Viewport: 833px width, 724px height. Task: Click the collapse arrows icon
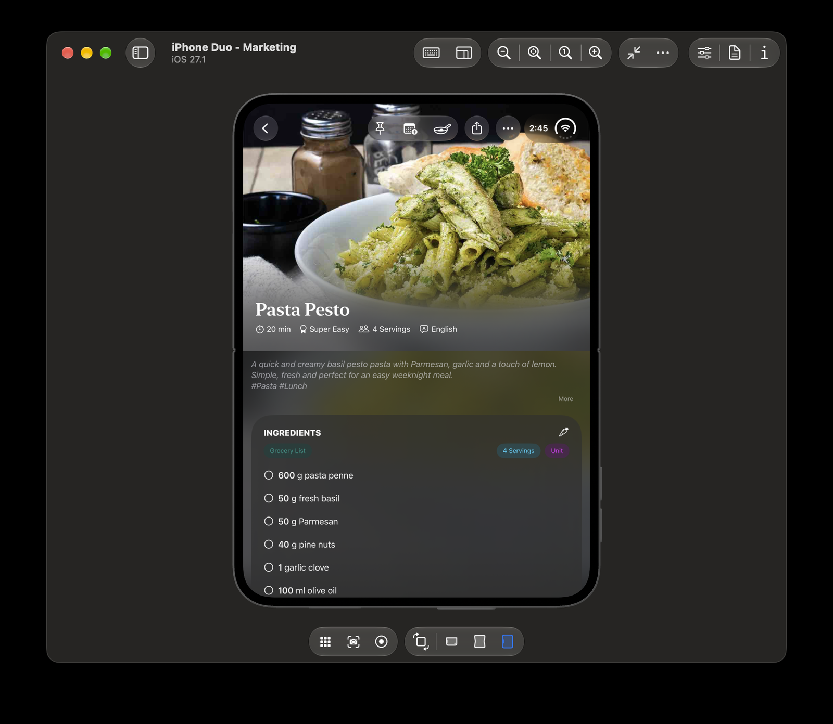(634, 53)
